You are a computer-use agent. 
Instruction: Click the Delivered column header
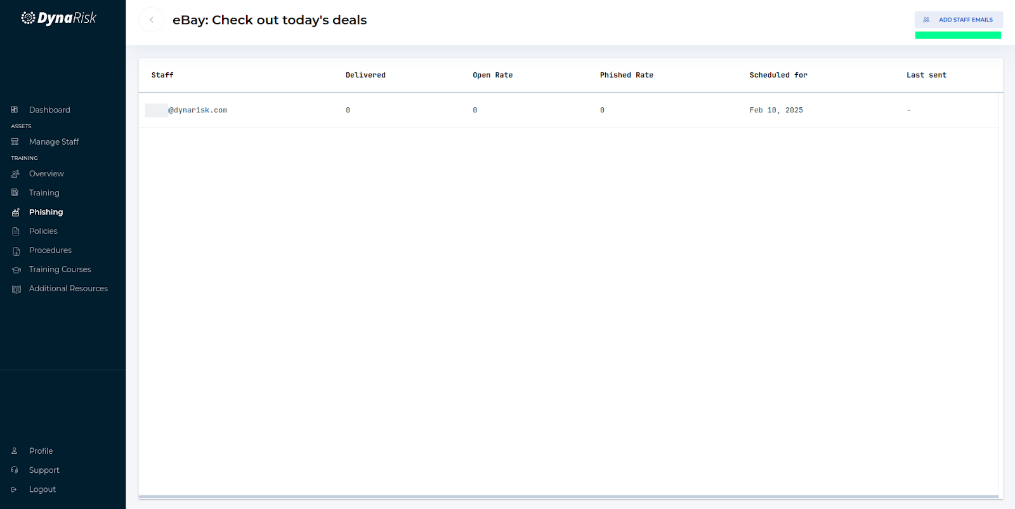(365, 75)
